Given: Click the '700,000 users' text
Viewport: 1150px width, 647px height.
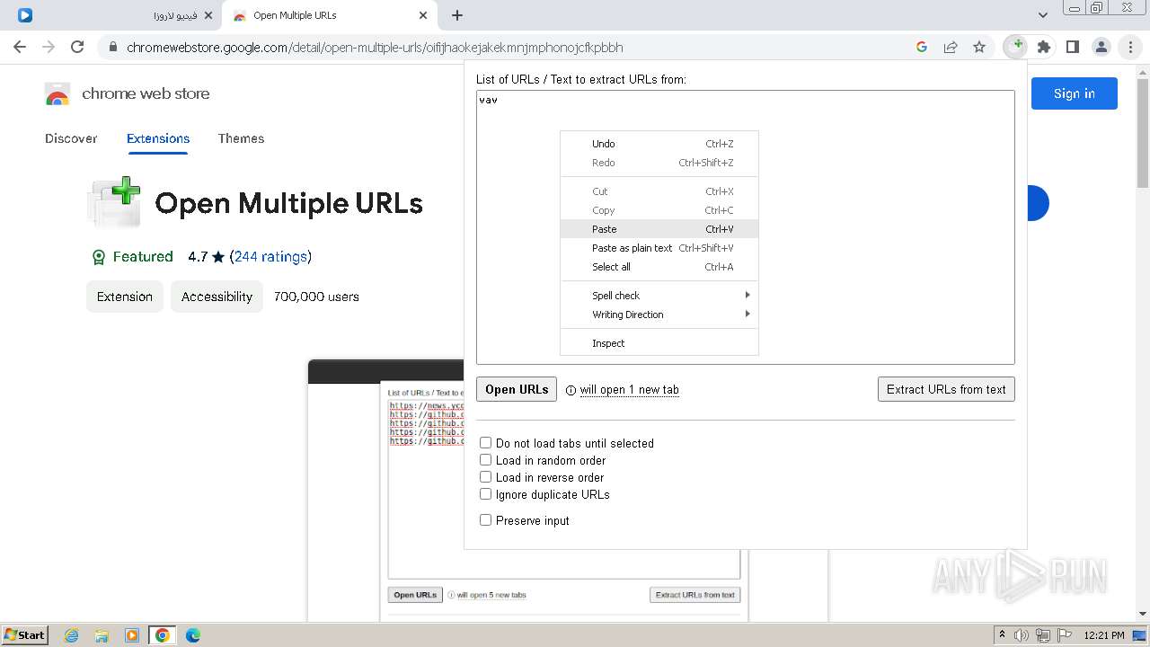Looking at the screenshot, I should tap(316, 297).
